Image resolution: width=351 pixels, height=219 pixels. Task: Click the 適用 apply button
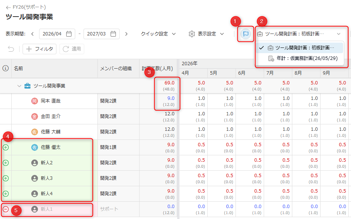tap(71, 49)
